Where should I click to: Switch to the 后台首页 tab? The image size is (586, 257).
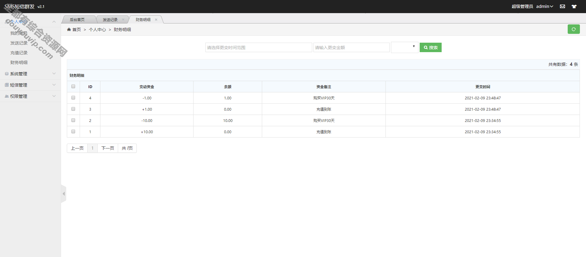point(77,20)
